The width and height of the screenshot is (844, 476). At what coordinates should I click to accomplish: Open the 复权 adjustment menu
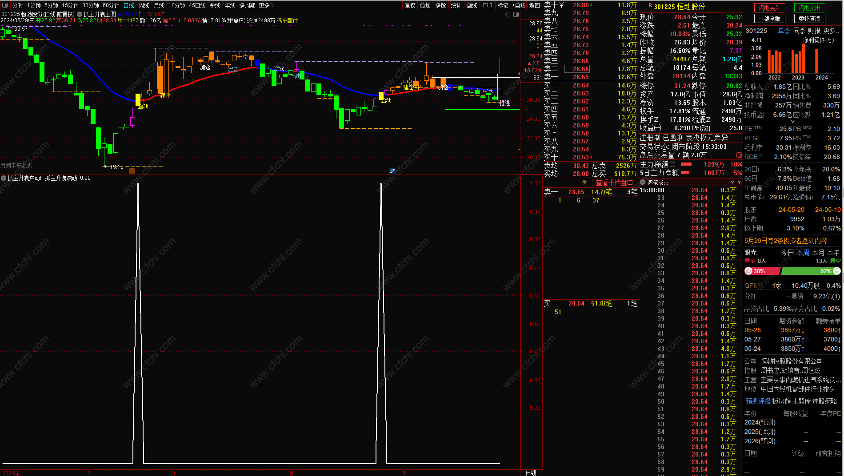point(410,5)
